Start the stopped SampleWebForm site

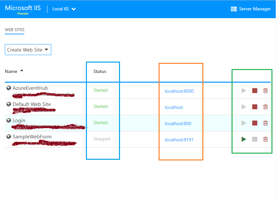(244, 139)
